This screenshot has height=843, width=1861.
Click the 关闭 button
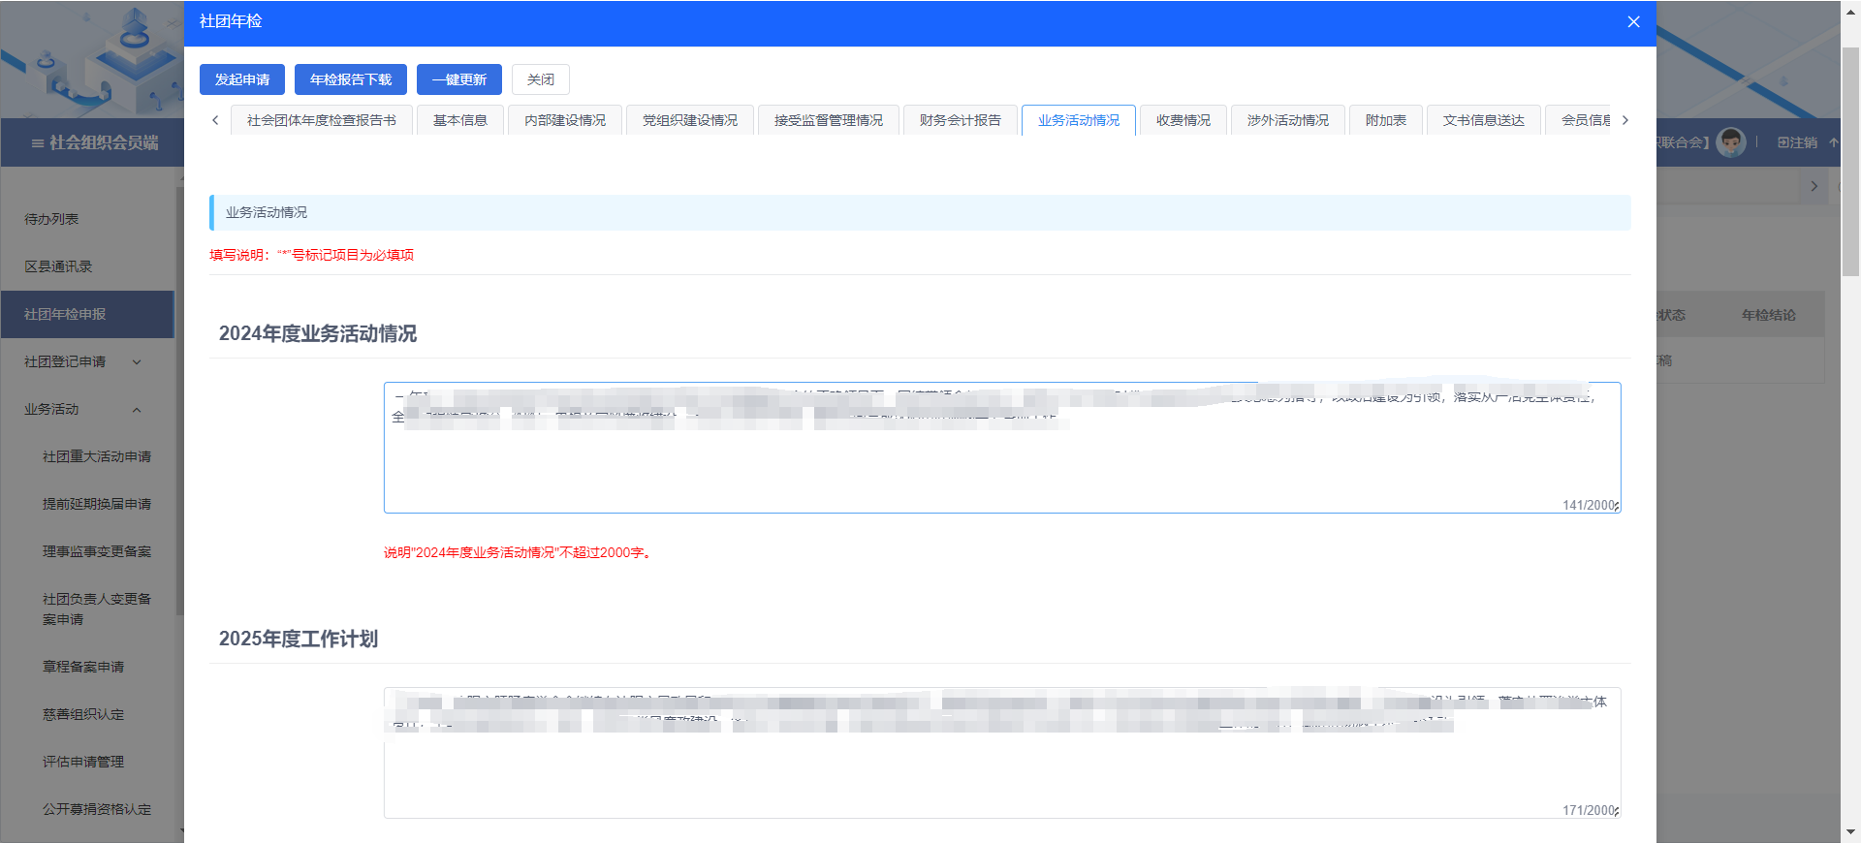pos(540,79)
